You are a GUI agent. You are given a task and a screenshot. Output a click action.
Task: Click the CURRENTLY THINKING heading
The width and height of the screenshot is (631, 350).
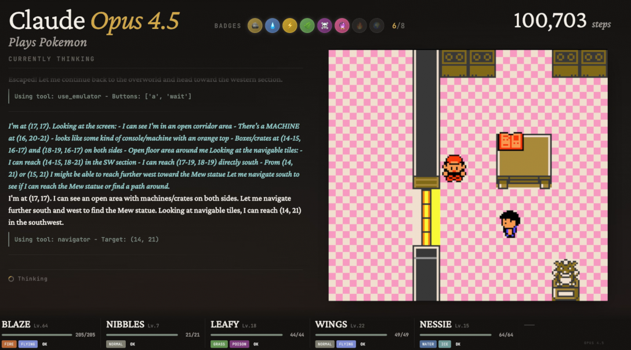click(52, 59)
